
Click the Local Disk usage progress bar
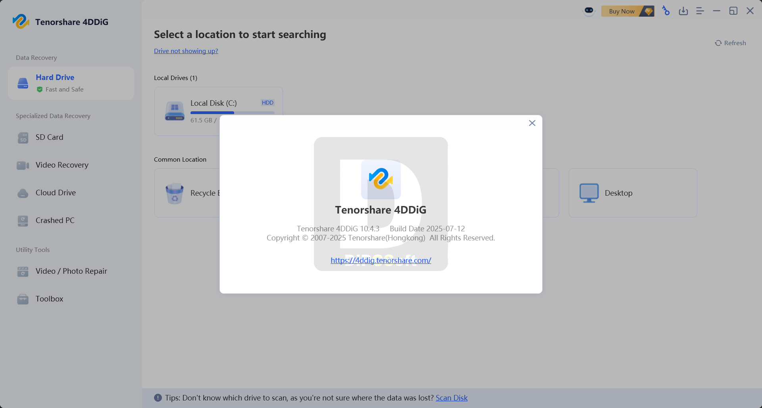pyautogui.click(x=233, y=113)
